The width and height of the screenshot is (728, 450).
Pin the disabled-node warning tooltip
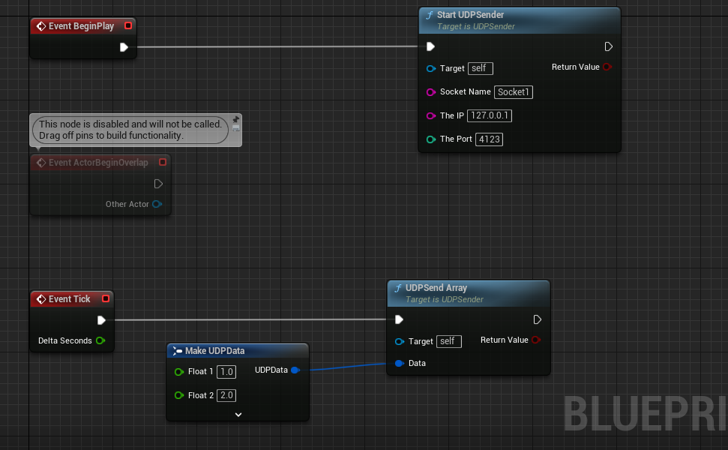(x=235, y=118)
